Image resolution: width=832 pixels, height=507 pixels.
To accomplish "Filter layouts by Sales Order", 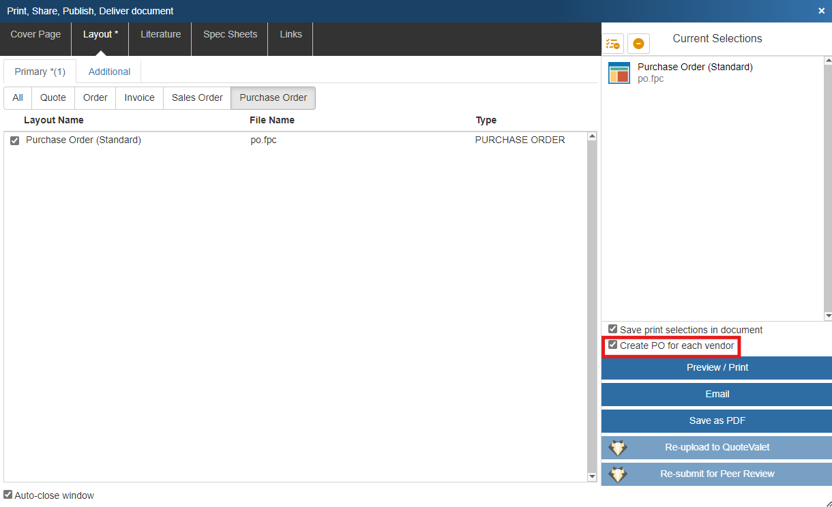I will click(197, 97).
